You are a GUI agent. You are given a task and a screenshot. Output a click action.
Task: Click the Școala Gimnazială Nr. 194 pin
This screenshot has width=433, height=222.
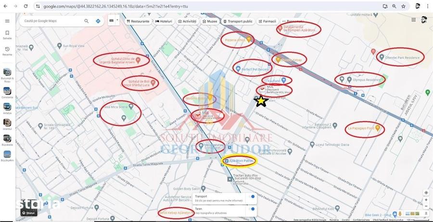click(31, 48)
